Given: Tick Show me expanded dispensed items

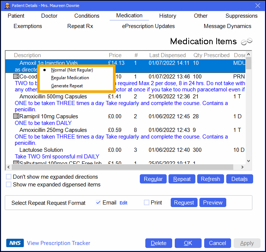Looking at the screenshot, I should click(x=9, y=185).
